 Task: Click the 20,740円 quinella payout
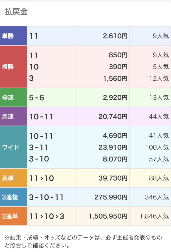[113, 117]
